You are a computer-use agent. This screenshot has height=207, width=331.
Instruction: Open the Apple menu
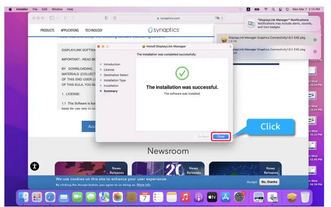(x=10, y=9)
